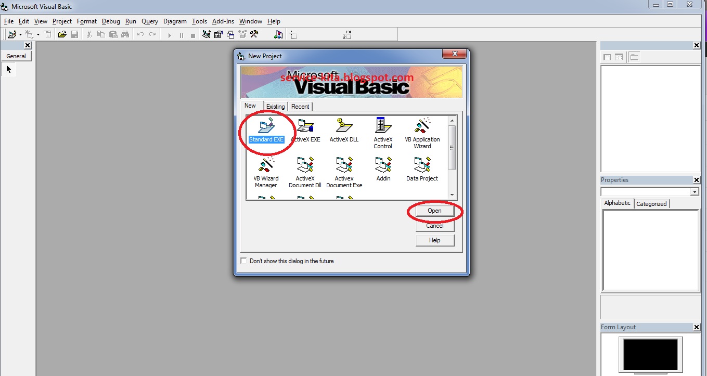Screen dimensions: 707x376
Task: Click the Start run arrow icon
Action: (169, 35)
